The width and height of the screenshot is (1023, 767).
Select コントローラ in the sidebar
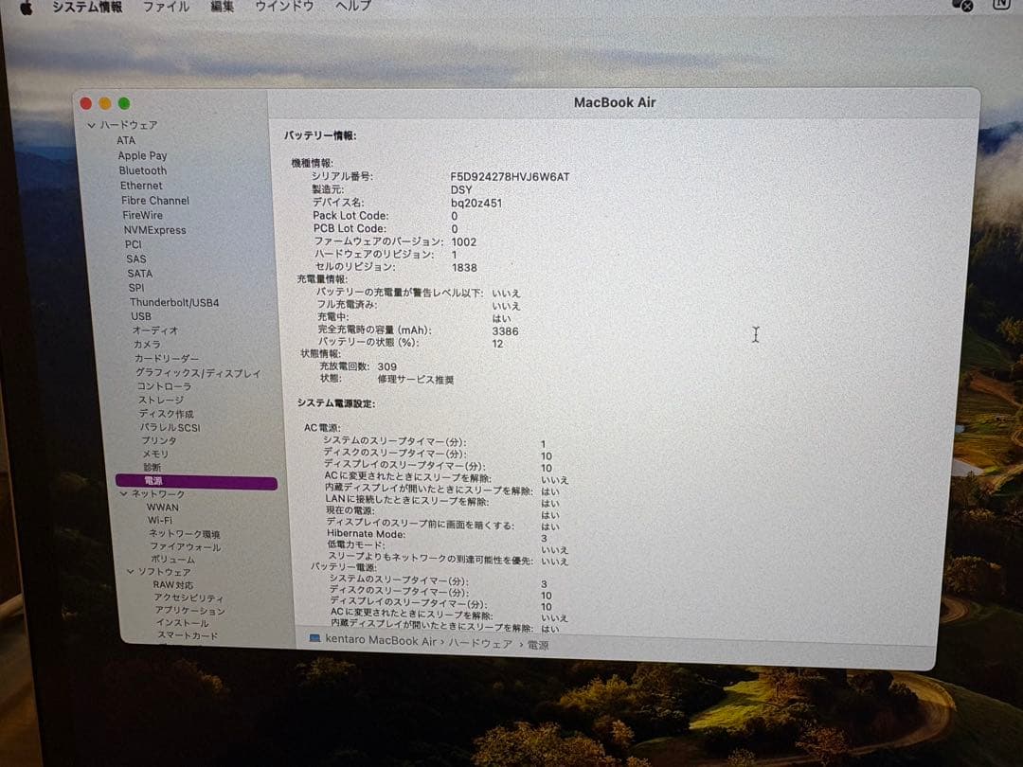pyautogui.click(x=165, y=386)
